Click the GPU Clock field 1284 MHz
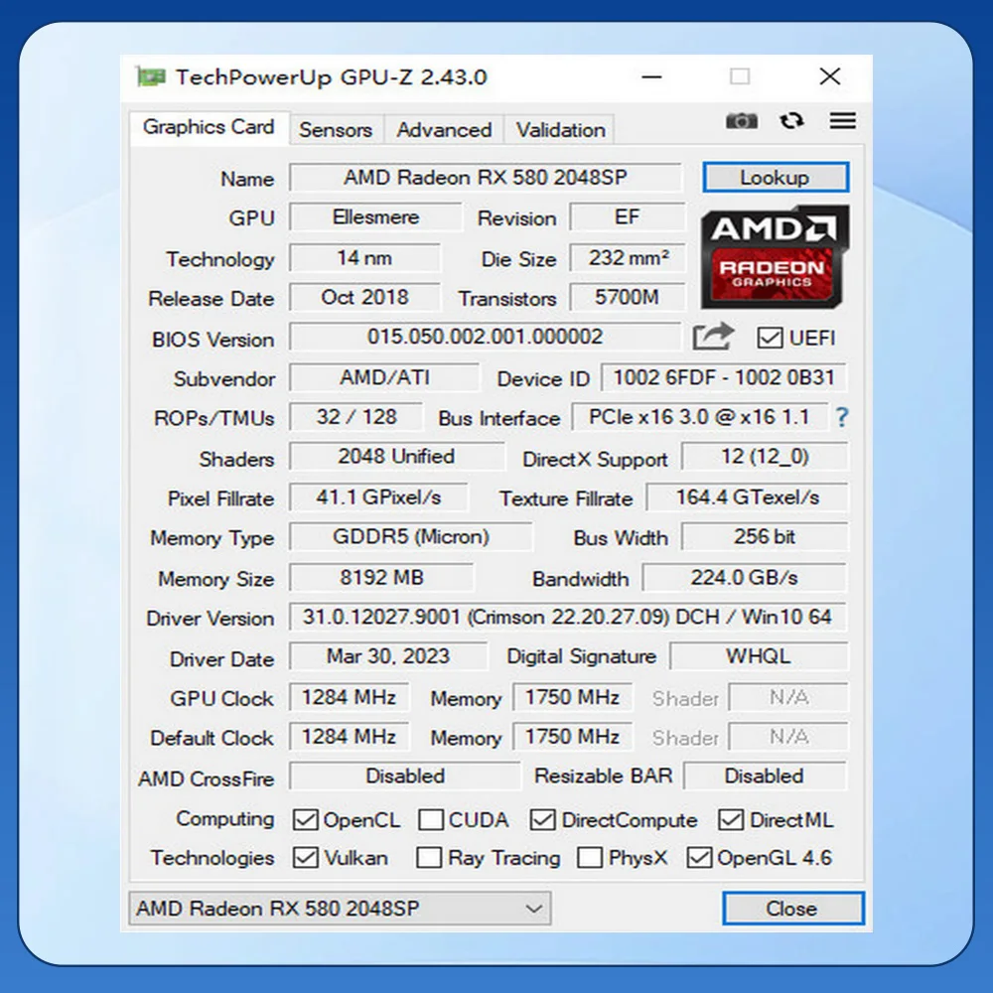993x993 pixels. click(349, 697)
